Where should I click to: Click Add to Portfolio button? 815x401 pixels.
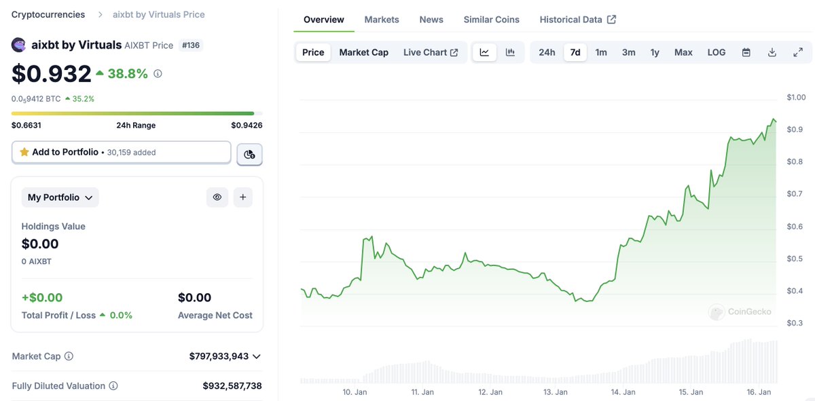(x=122, y=152)
